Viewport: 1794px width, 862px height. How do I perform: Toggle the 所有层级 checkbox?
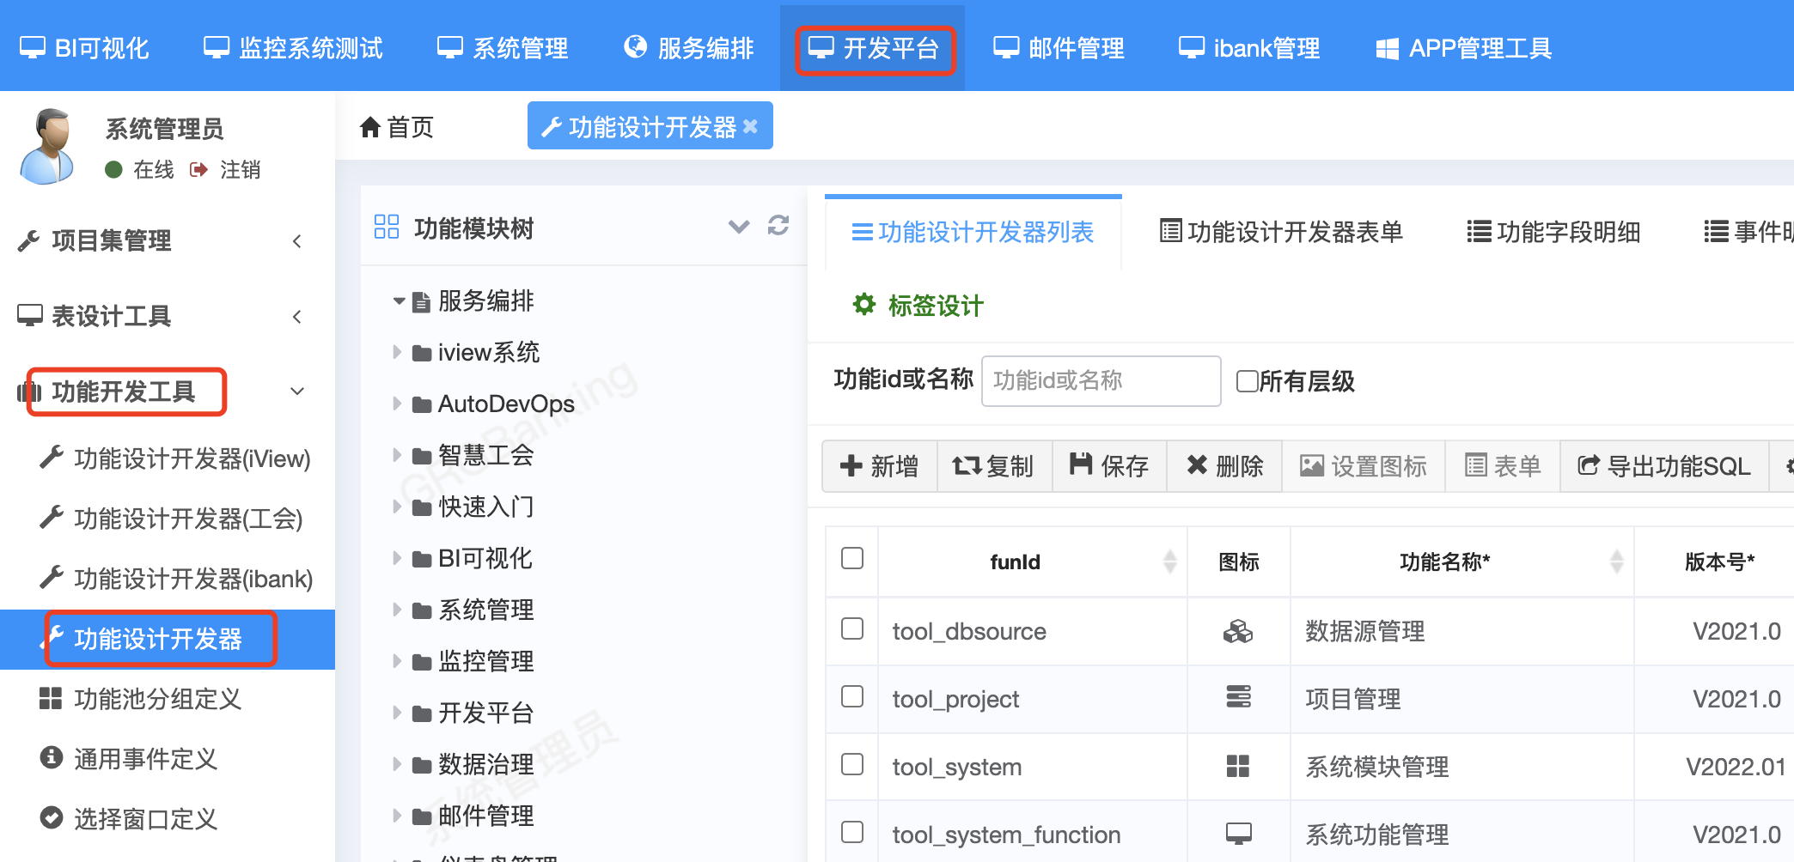(1247, 380)
